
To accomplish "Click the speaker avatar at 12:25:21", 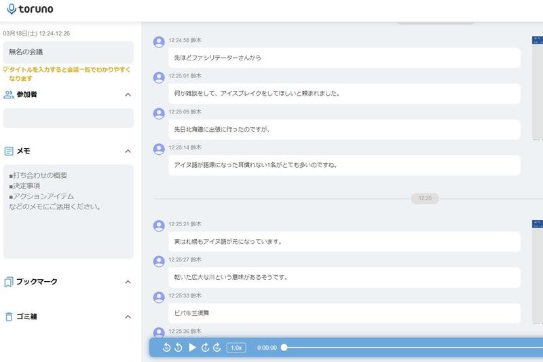I will (x=159, y=226).
